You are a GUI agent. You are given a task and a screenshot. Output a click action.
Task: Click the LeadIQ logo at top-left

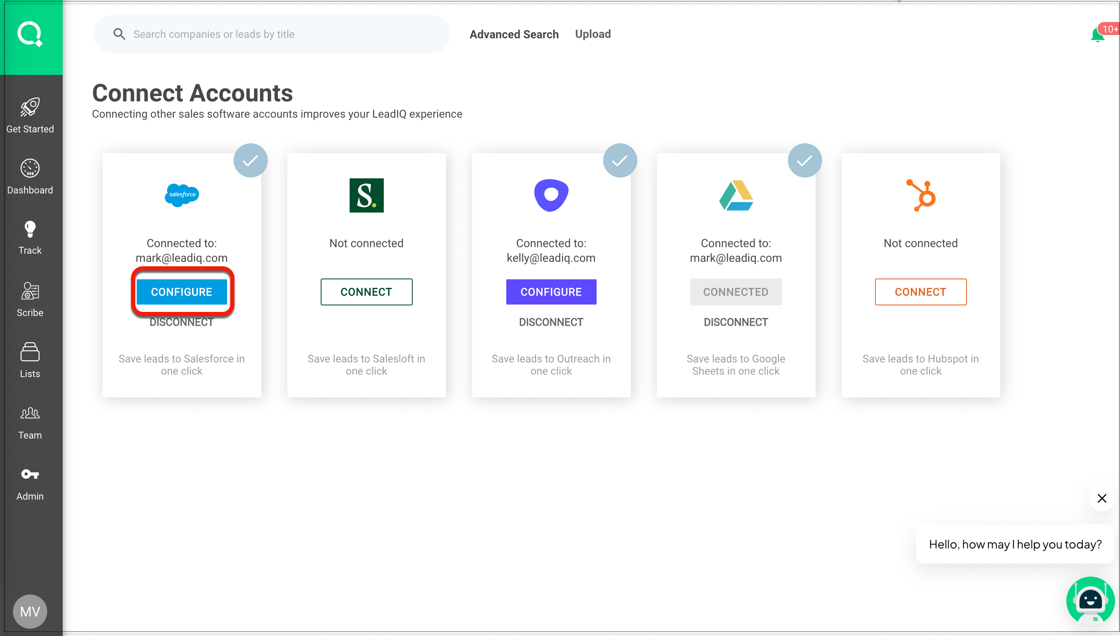point(31,34)
